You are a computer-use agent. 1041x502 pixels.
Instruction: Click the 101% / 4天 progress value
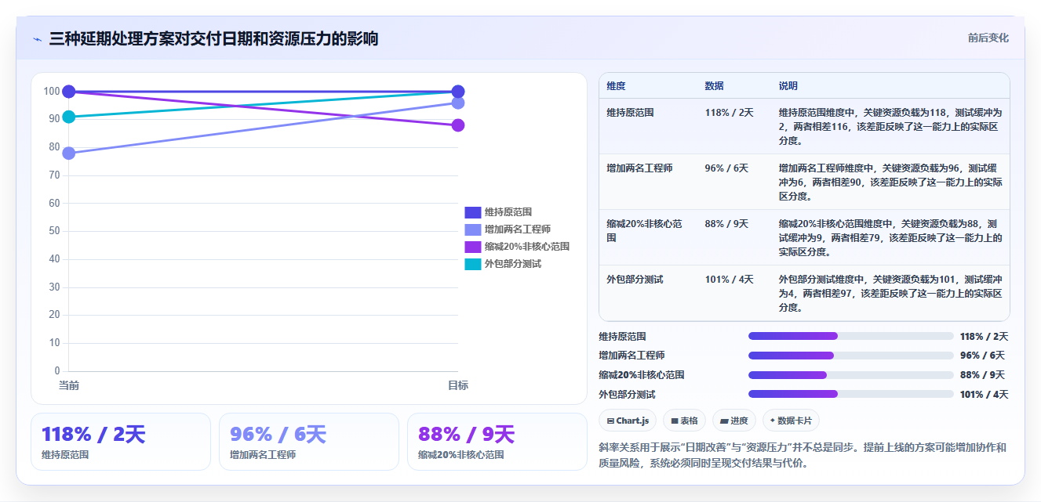[984, 394]
